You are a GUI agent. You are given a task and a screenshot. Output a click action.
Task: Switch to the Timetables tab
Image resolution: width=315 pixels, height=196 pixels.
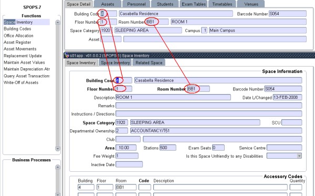(222, 4)
